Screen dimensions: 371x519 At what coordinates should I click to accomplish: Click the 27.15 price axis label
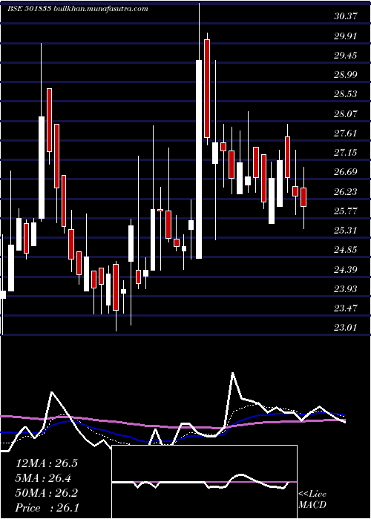click(x=346, y=153)
